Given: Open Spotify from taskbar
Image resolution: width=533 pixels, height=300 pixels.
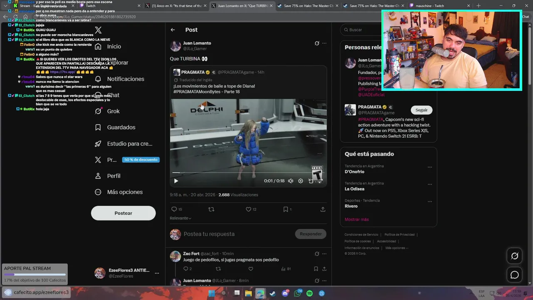Looking at the screenshot, I should (x=309, y=293).
